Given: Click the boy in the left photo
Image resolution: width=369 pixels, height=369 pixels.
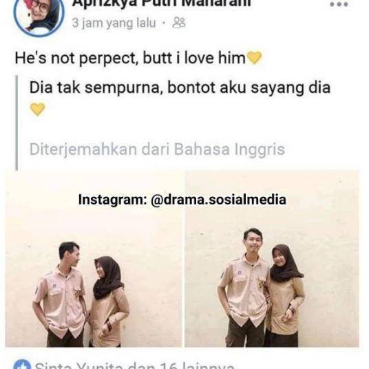Looking at the screenshot, I should 62,294.
